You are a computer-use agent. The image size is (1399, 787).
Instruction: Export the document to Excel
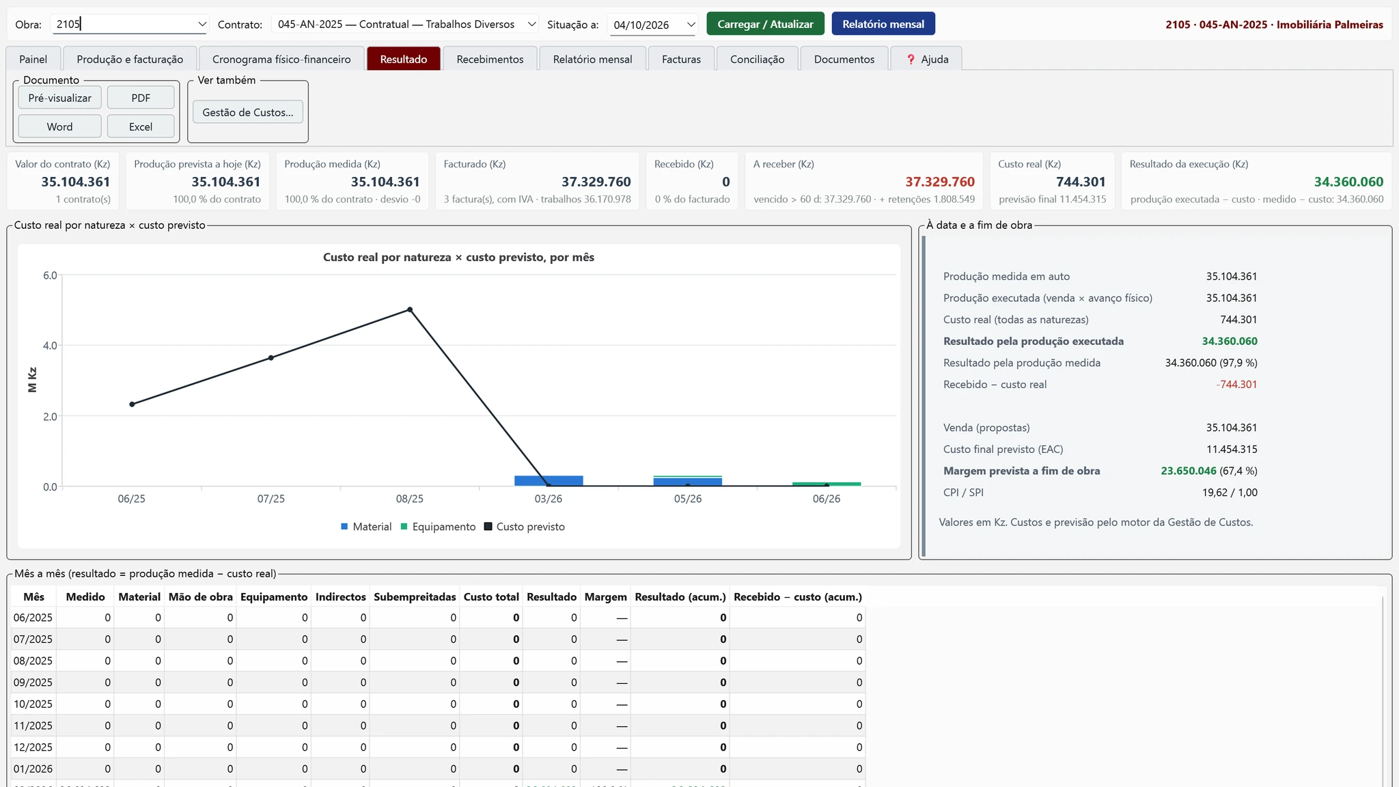141,127
